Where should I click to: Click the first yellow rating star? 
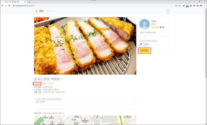pyautogui.click(x=152, y=27)
